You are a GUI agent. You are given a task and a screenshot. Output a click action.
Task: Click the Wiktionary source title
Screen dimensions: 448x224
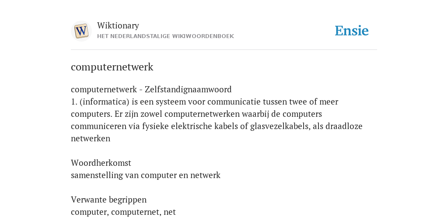click(118, 25)
